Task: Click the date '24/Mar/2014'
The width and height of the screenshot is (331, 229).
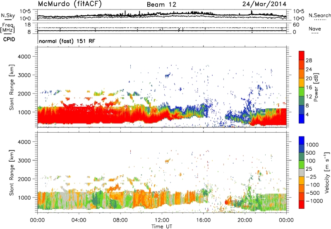Action: coord(264,4)
